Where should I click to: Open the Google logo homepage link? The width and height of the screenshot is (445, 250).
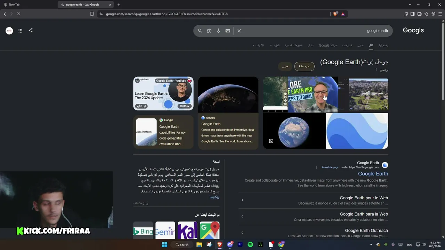tap(413, 31)
